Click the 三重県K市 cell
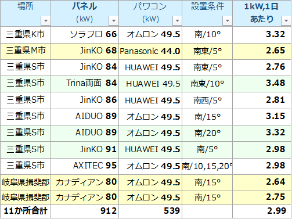The image size is (292, 219). [x=26, y=35]
